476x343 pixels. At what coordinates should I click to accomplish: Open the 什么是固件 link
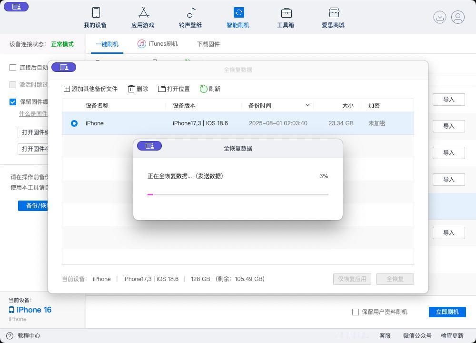click(x=33, y=114)
